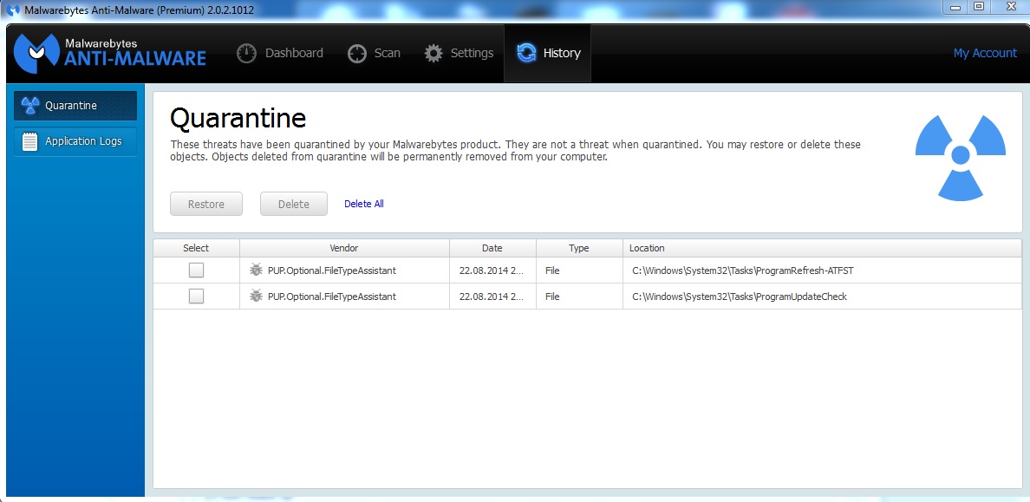
Task: Open Application Logs in the sidebar
Action: tap(75, 141)
